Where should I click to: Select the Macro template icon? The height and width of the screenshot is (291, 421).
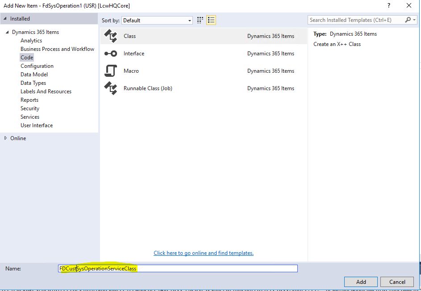pos(111,71)
